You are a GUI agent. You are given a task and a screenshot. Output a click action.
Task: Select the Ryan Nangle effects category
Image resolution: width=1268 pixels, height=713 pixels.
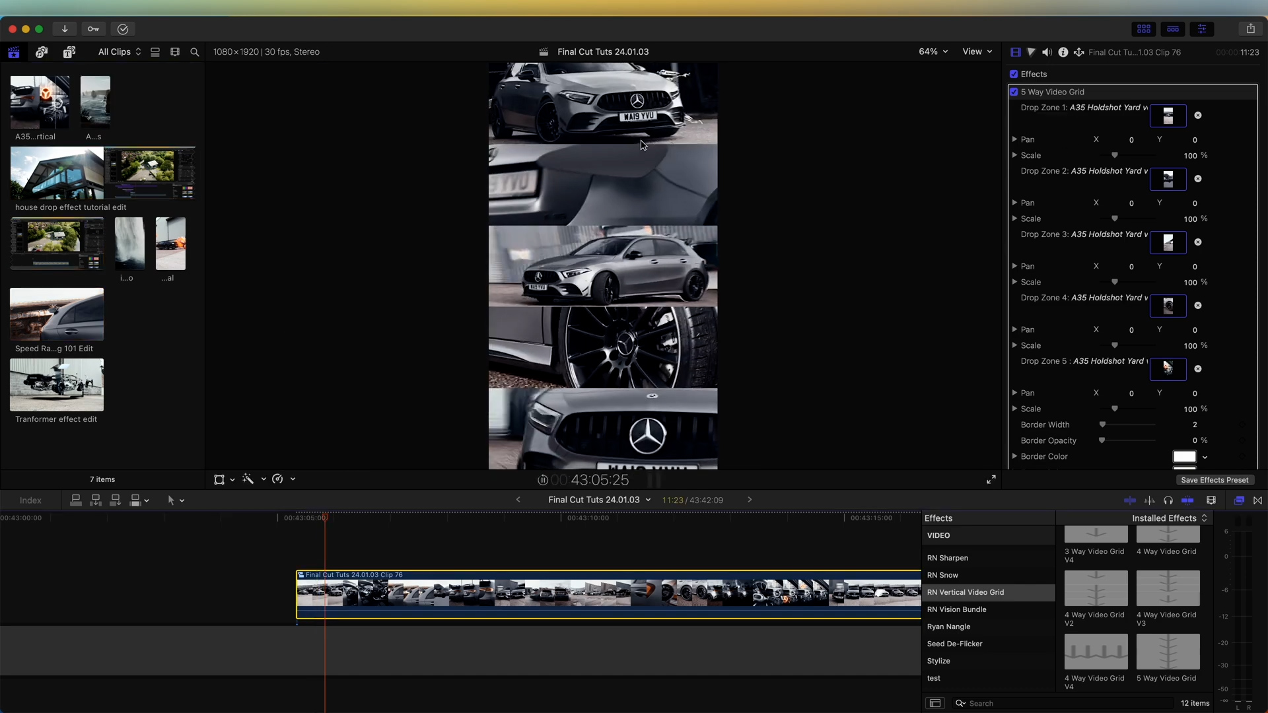point(948,626)
